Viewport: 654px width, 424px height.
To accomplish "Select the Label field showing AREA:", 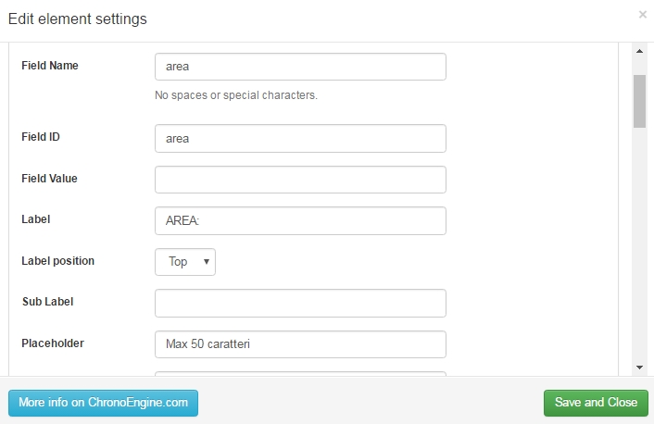I will click(x=300, y=220).
